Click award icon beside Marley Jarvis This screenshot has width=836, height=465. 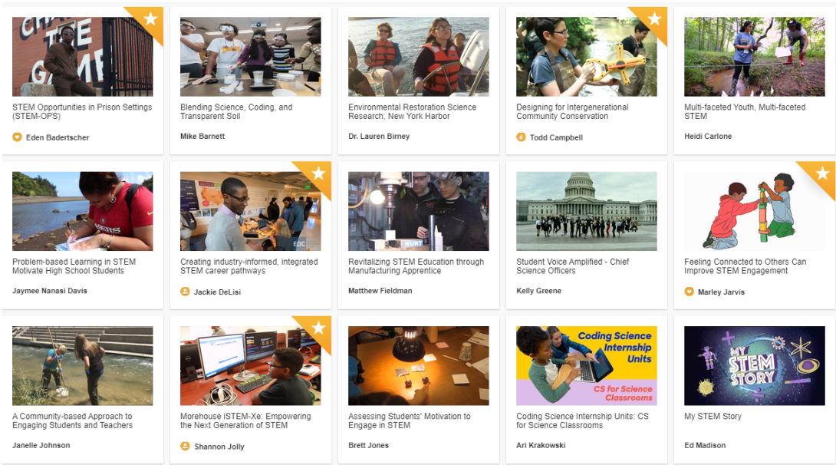(x=689, y=292)
